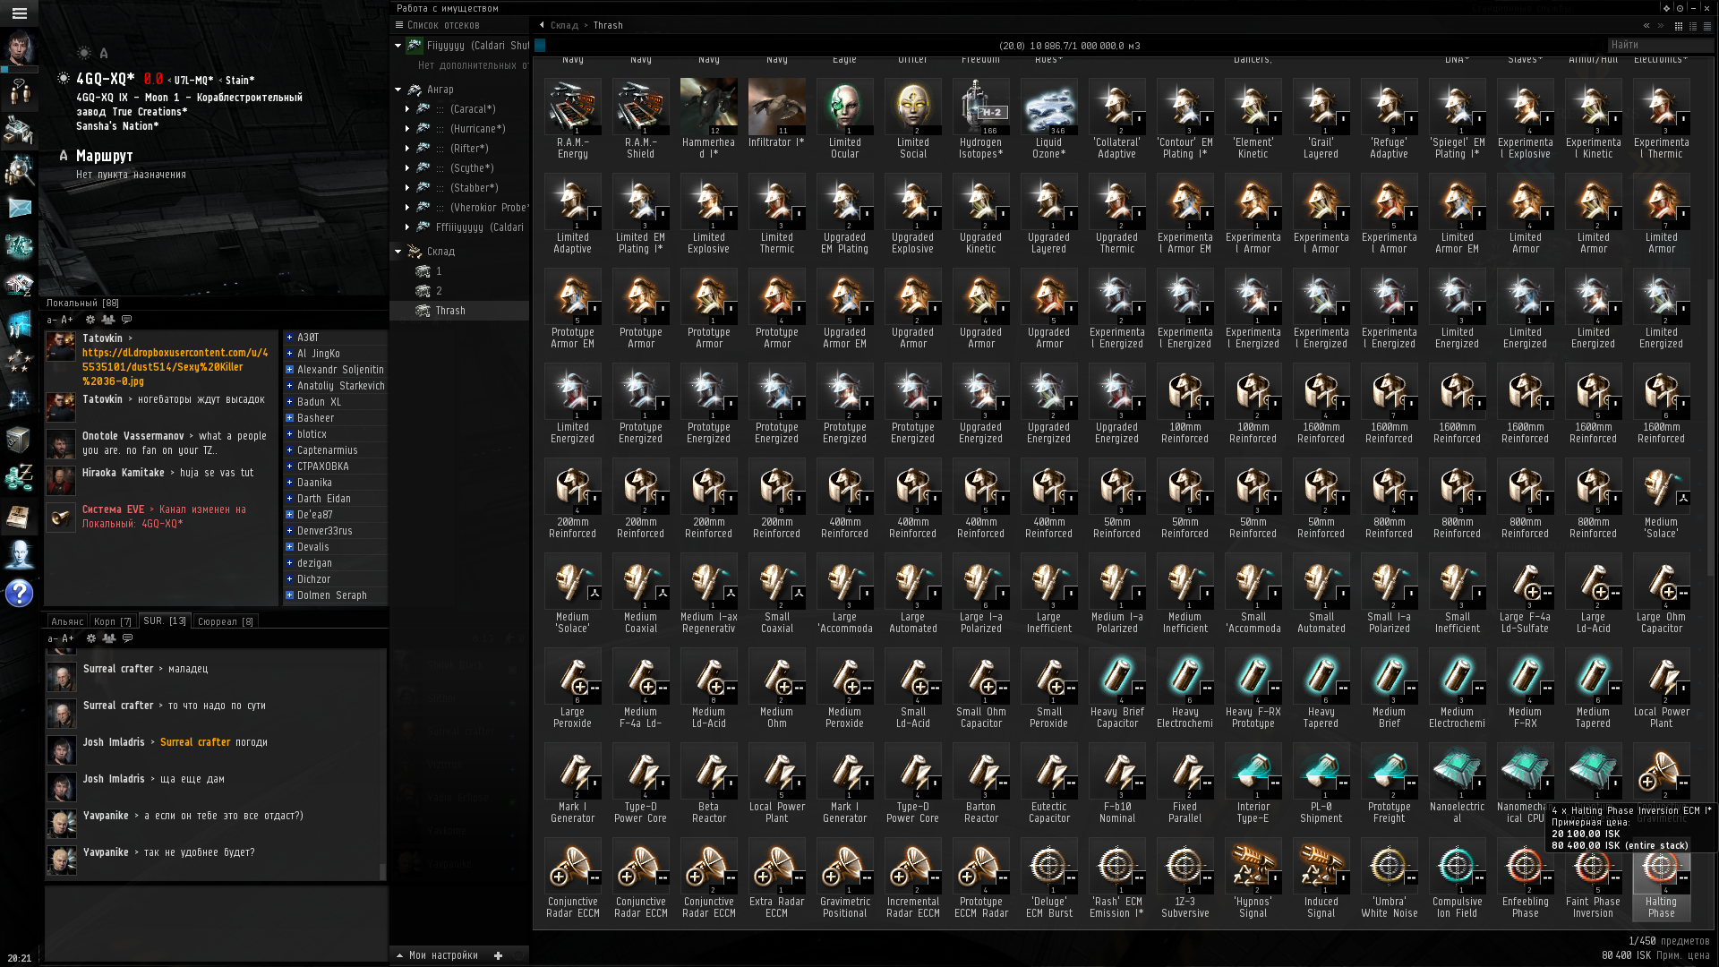1719x967 pixels.
Task: Click the U7L-MQ* constellation link
Action: pyautogui.click(x=194, y=80)
